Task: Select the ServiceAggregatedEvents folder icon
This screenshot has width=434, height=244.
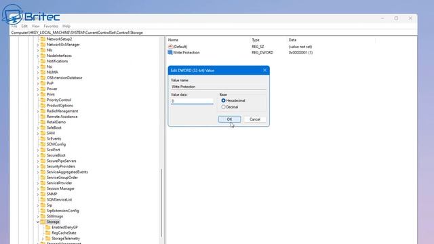Action: click(x=43, y=171)
